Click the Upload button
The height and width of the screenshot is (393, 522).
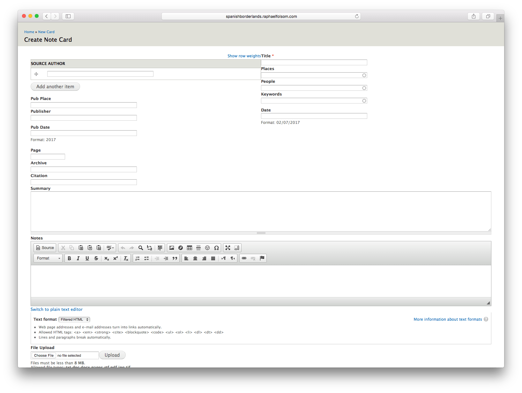point(112,355)
